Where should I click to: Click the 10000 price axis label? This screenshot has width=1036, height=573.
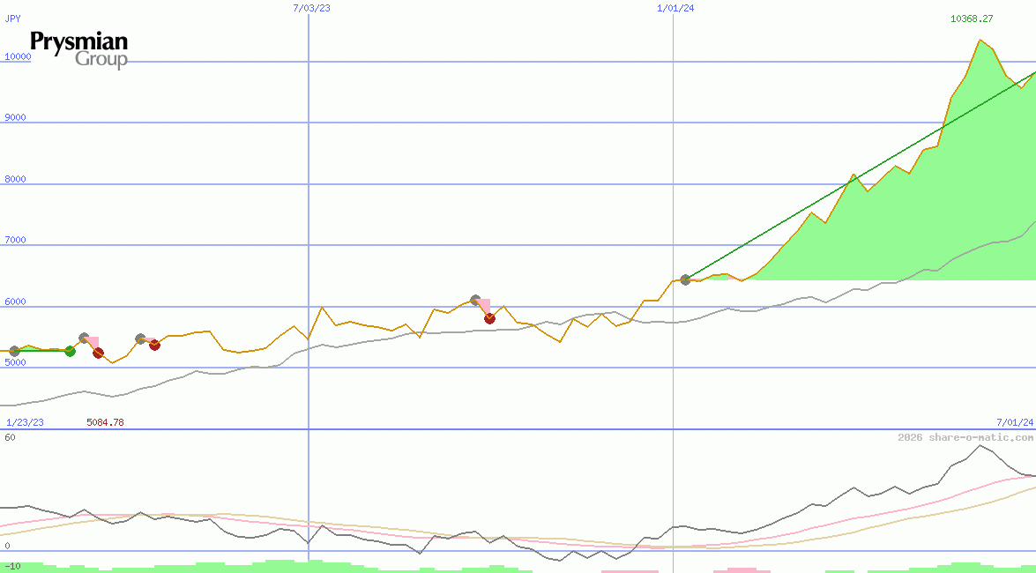[x=18, y=56]
